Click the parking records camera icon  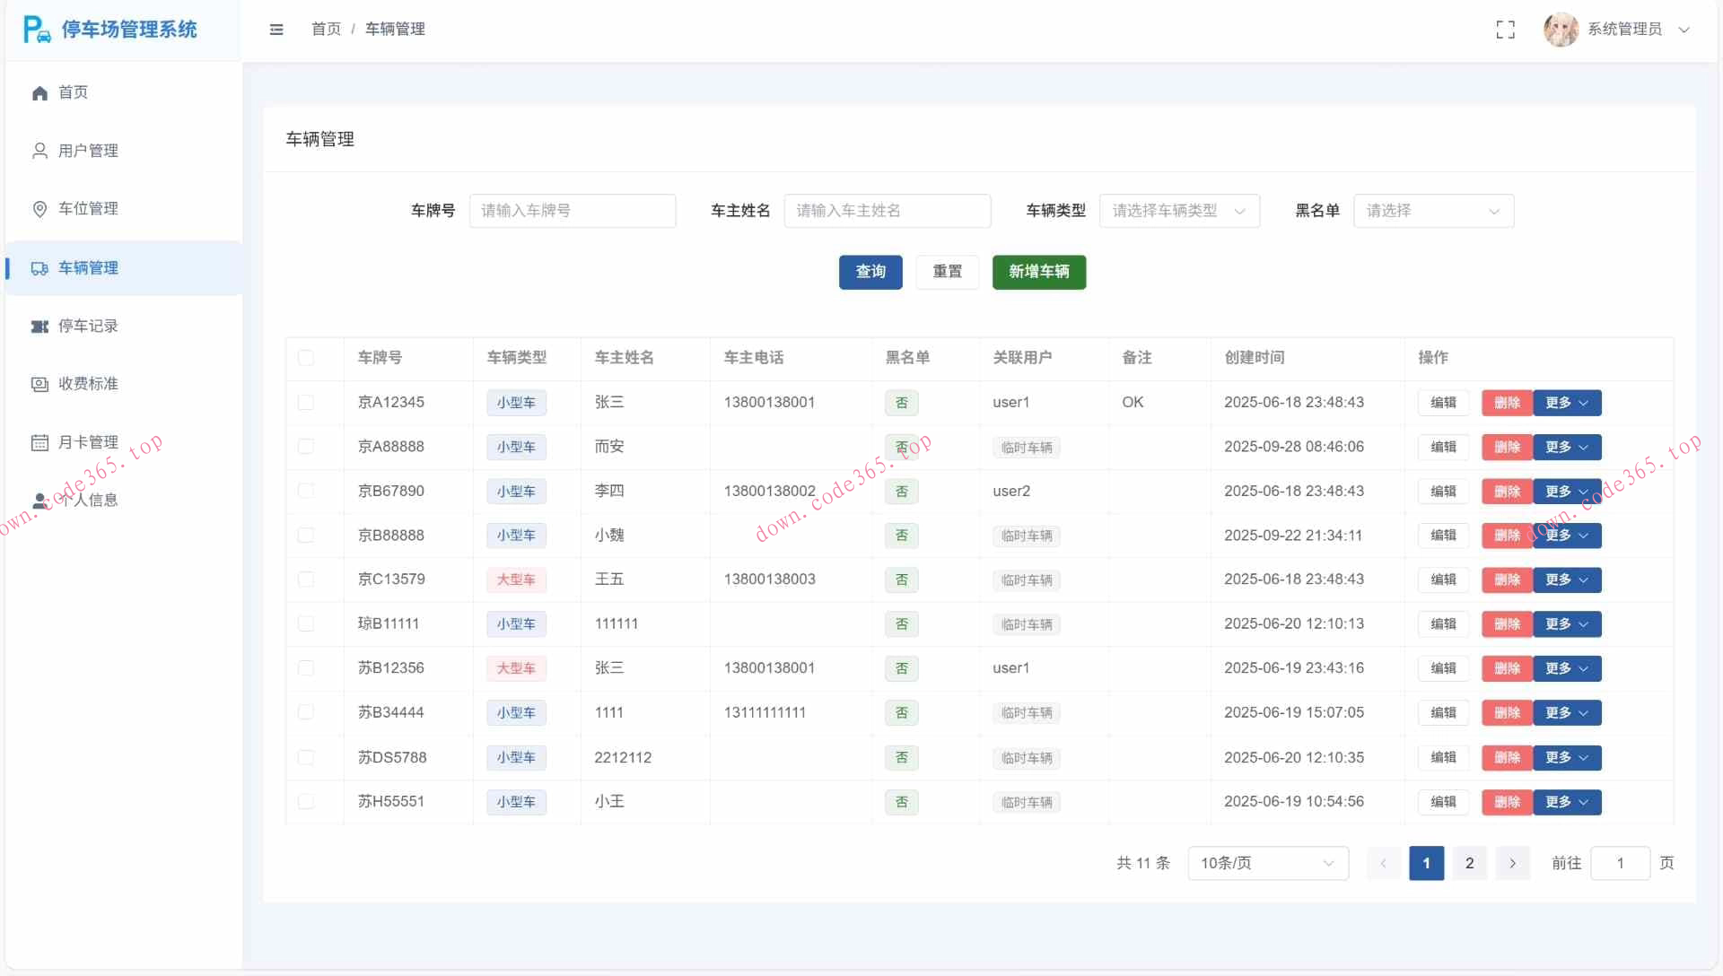[39, 327]
